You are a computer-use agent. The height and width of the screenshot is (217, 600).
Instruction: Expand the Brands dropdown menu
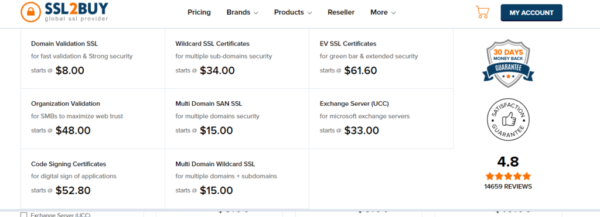point(242,12)
